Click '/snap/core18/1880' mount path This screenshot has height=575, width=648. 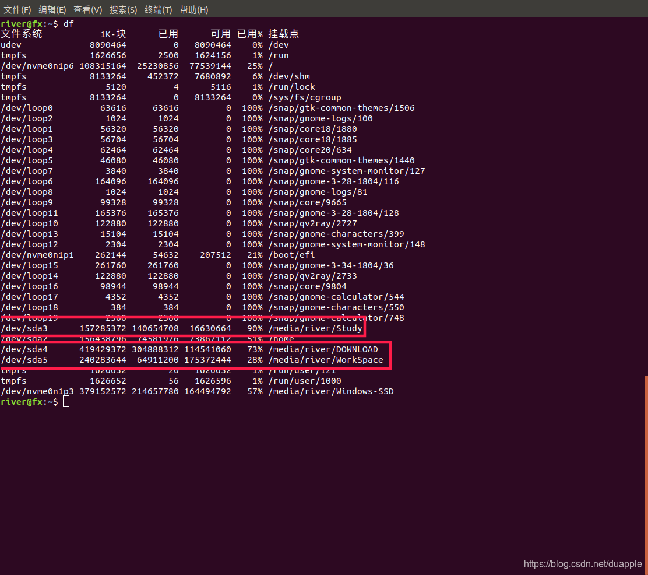pos(313,129)
